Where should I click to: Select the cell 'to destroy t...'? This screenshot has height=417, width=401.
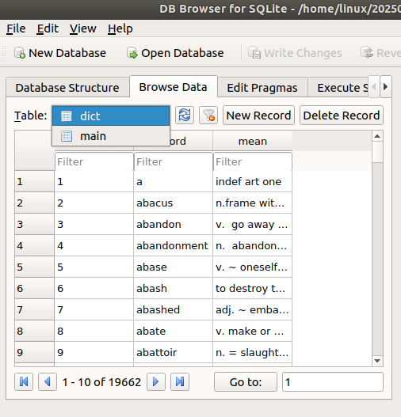(253, 288)
